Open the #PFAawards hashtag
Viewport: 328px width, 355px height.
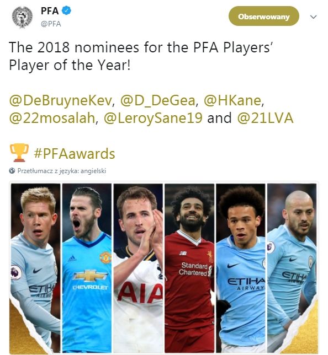(x=75, y=154)
